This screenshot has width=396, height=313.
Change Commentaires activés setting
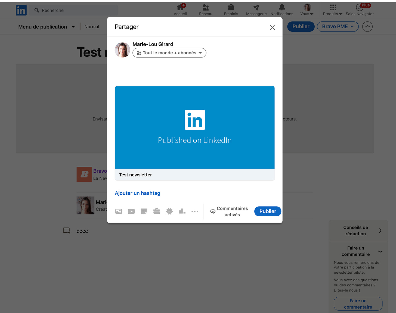coord(229,211)
